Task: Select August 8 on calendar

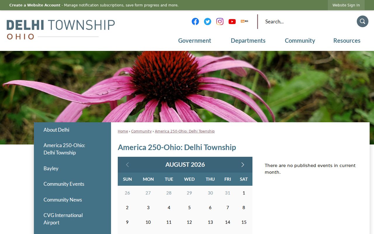Action: pos(244,208)
